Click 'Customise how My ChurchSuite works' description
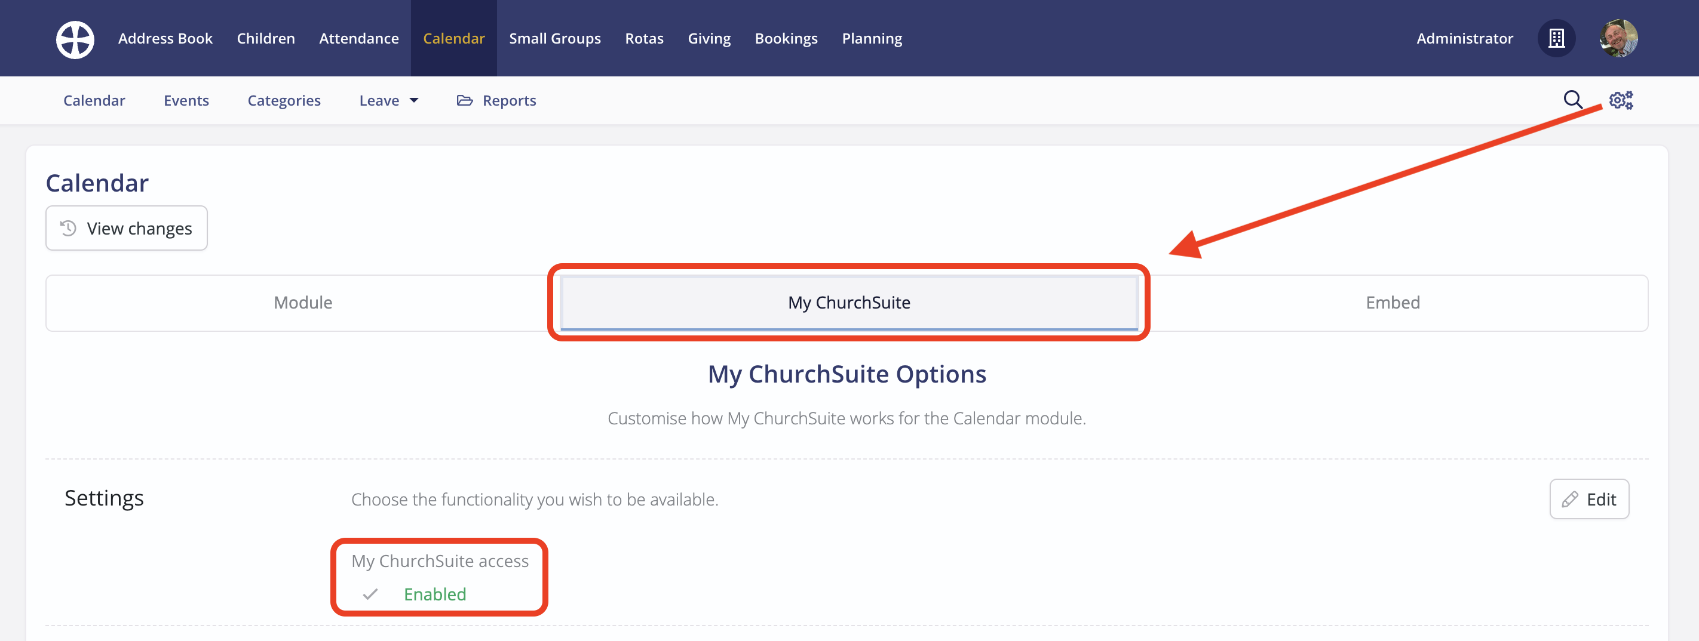Image resolution: width=1699 pixels, height=641 pixels. [x=847, y=418]
